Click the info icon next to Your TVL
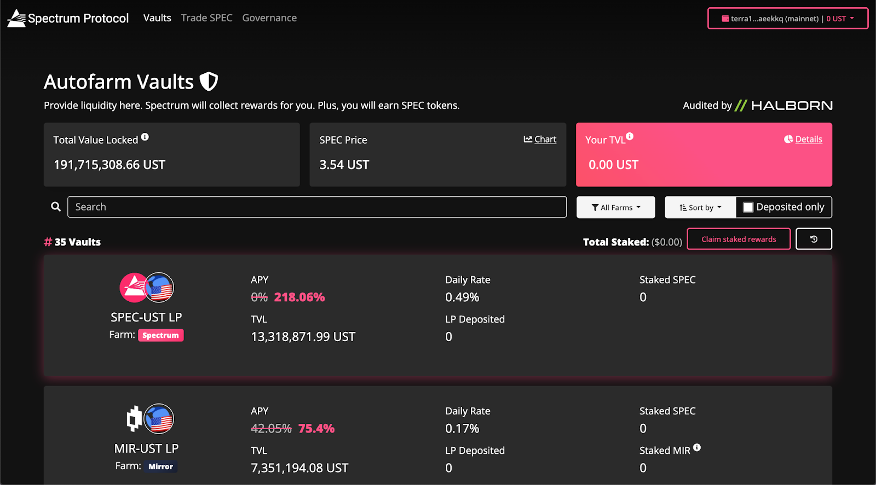876x485 pixels. tap(630, 136)
